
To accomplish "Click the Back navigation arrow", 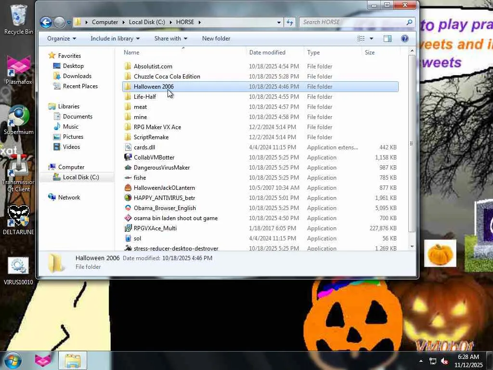I will point(46,22).
